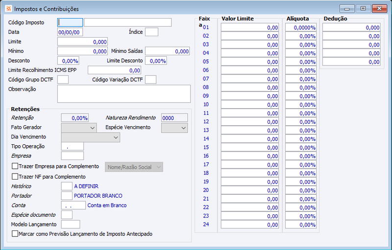This screenshot has width=392, height=250.
Task: Click the Mínimo Saídas field
Action: (167, 51)
